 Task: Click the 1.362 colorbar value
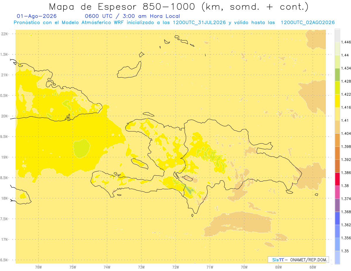pyautogui.click(x=346, y=225)
